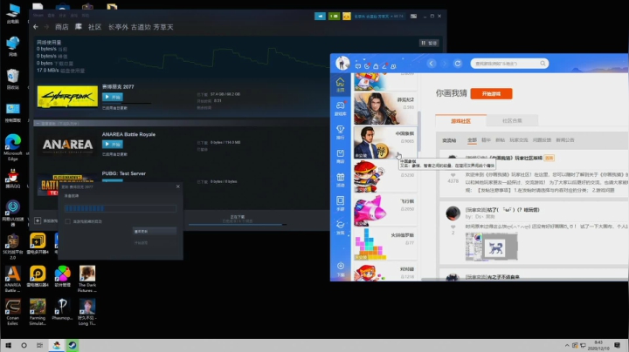Click search magnifier icon

click(543, 64)
